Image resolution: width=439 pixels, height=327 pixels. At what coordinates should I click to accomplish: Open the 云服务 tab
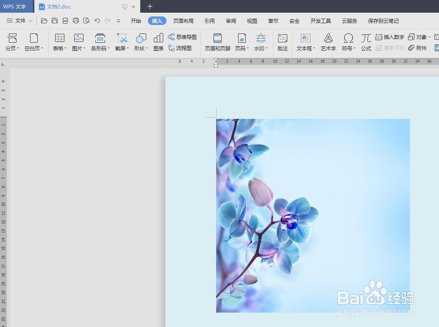tap(350, 21)
